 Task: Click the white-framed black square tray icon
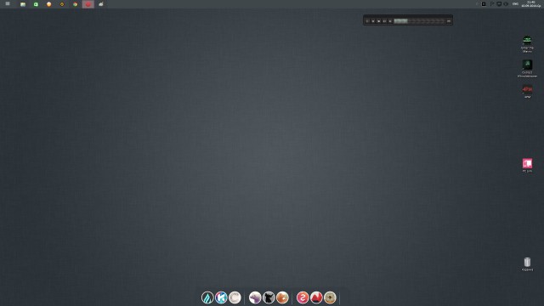[484, 3]
